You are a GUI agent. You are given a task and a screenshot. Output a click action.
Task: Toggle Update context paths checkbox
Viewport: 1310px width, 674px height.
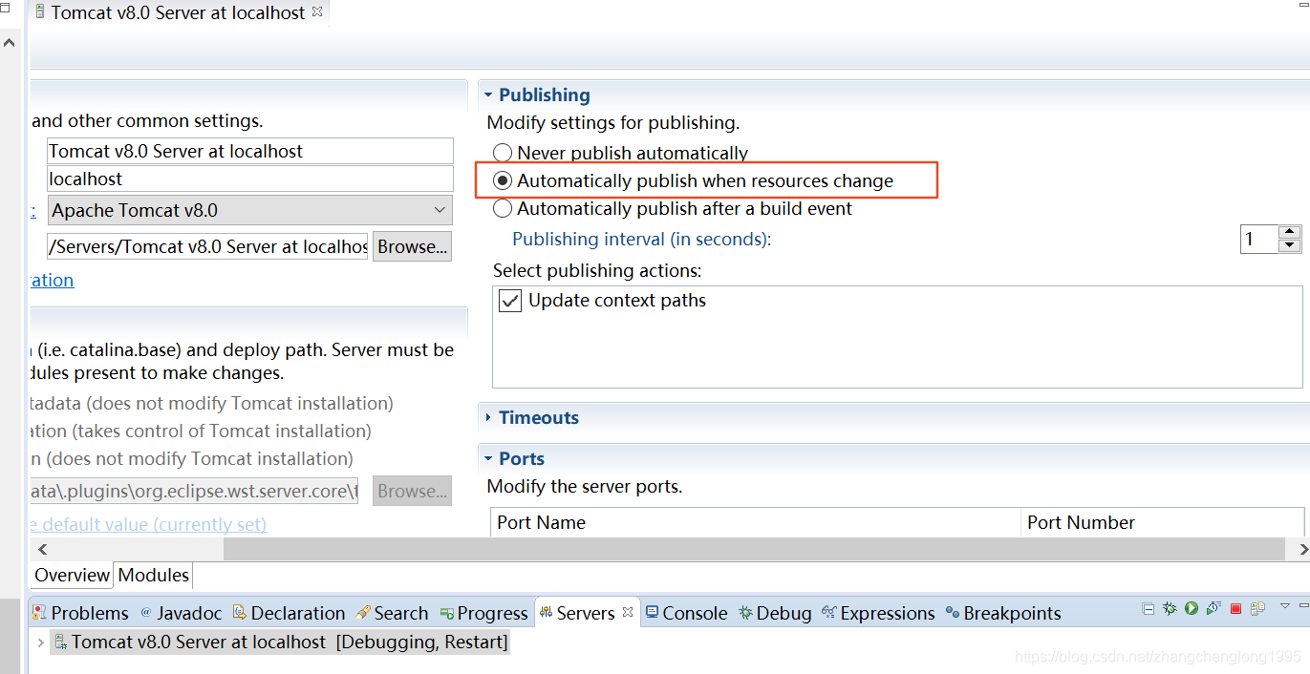pyautogui.click(x=511, y=301)
